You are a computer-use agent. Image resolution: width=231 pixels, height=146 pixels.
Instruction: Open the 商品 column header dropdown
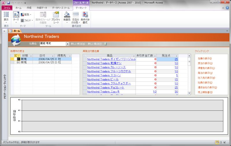134,56
